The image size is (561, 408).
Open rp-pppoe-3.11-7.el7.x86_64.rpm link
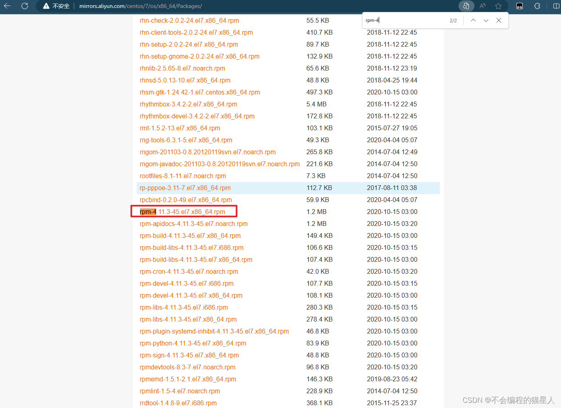(185, 188)
